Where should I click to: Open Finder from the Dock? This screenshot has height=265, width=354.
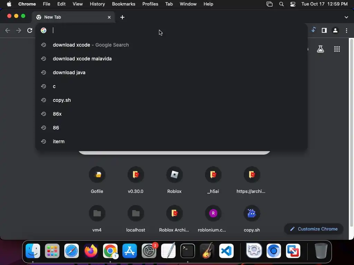point(33,251)
